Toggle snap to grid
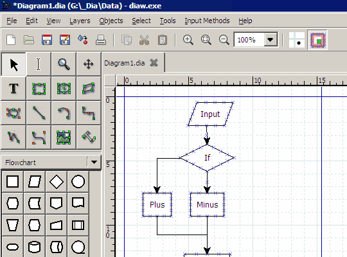 click(297, 40)
